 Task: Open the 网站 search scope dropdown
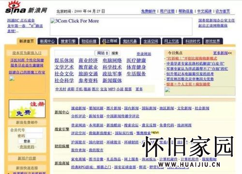click(102, 53)
